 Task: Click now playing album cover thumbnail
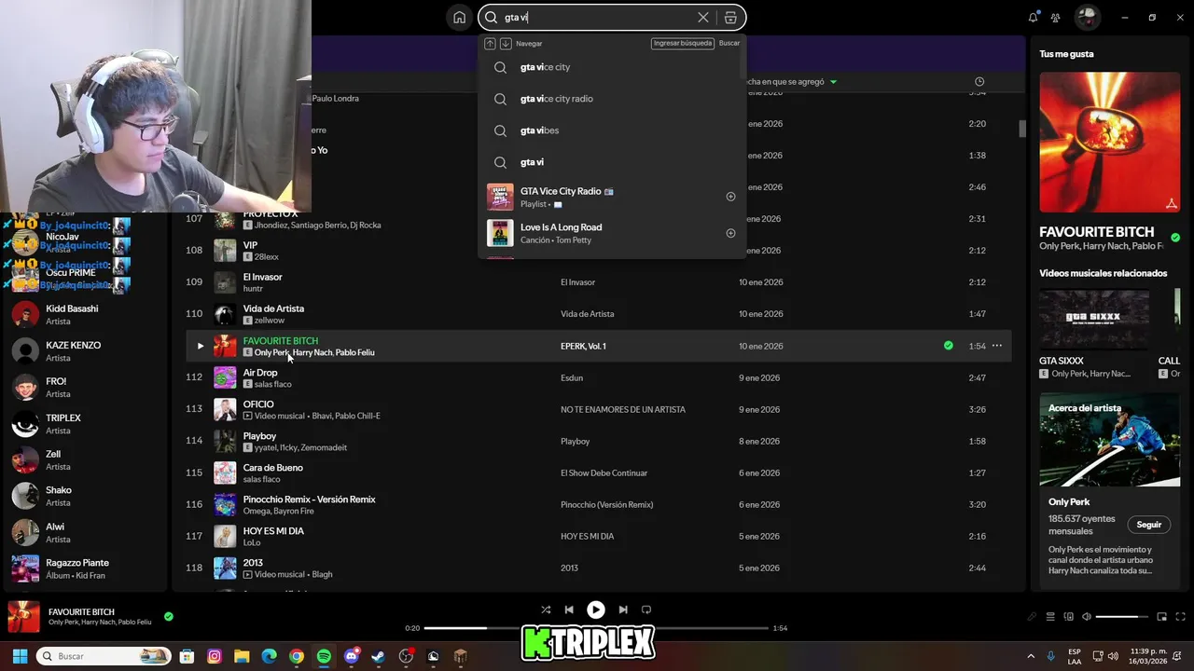(24, 617)
